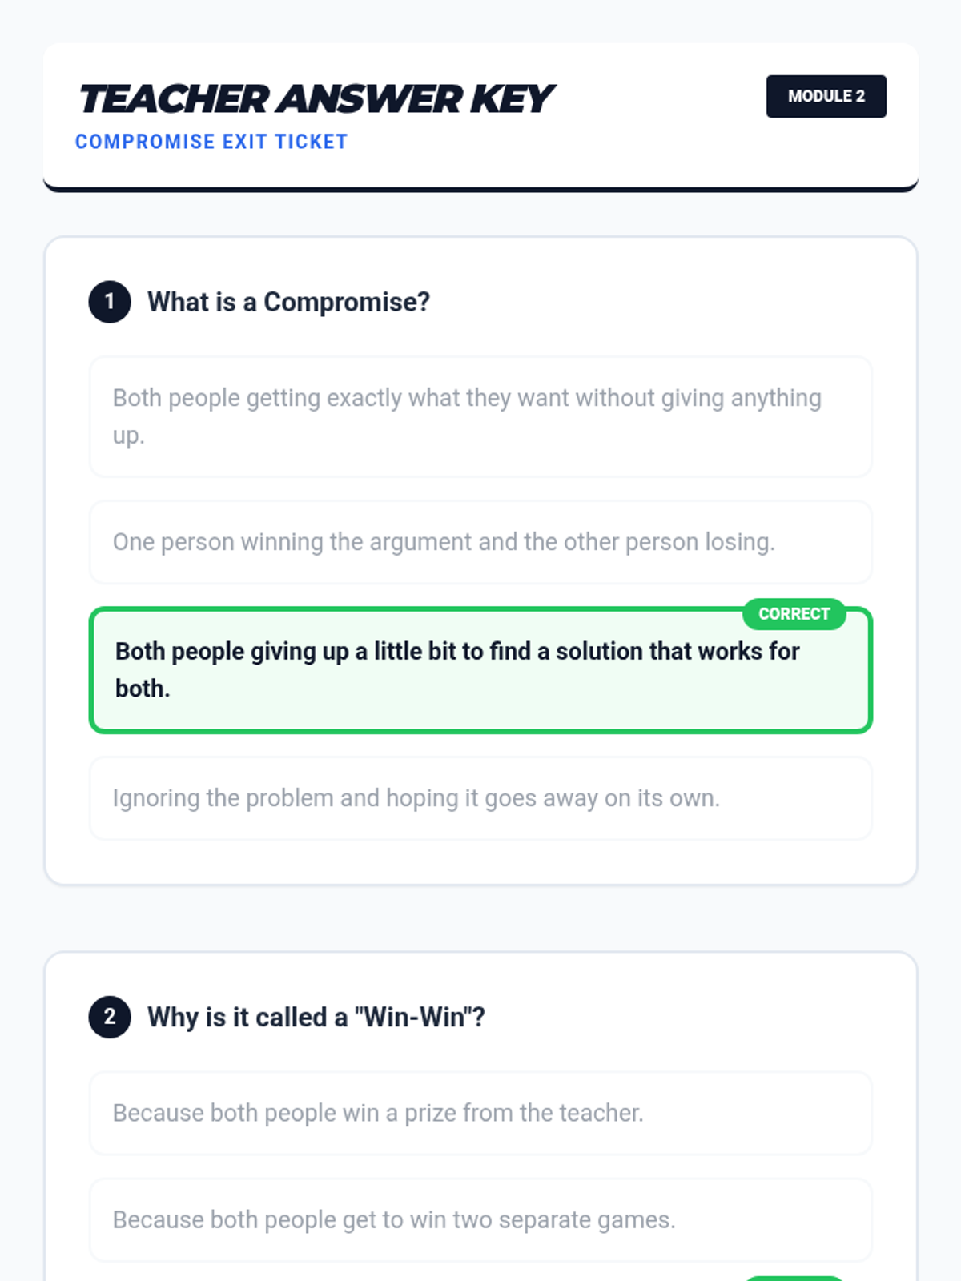Click the partially visible green badge at bottom
The image size is (961, 1281).
click(x=794, y=1278)
